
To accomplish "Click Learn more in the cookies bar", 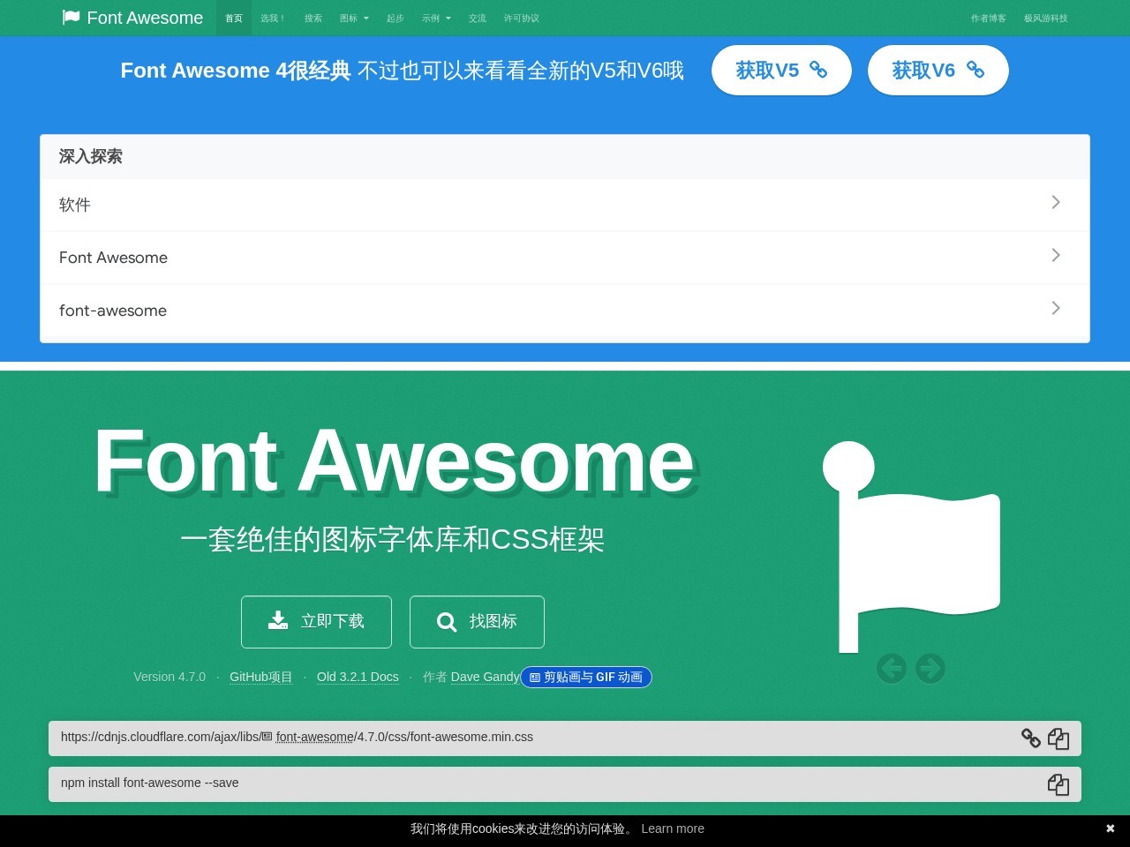I will coord(673,828).
